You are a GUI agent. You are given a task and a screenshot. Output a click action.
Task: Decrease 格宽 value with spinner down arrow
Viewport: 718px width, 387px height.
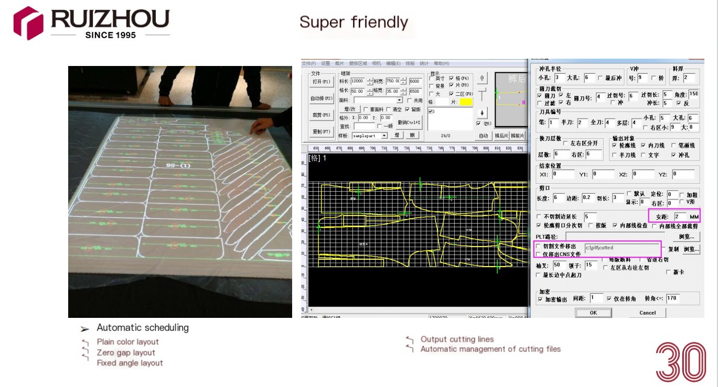(x=403, y=93)
